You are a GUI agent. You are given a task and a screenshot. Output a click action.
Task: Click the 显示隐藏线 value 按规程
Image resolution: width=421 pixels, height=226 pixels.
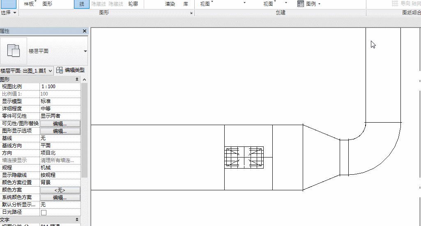60,175
